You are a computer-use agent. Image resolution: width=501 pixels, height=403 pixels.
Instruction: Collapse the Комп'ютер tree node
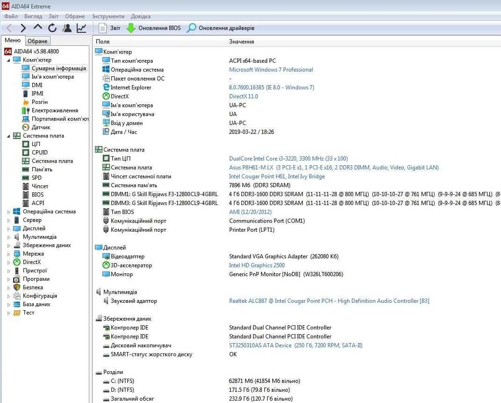click(x=8, y=60)
